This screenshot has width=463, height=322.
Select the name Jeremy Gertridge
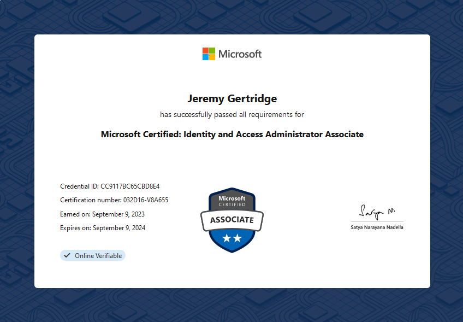(x=232, y=99)
